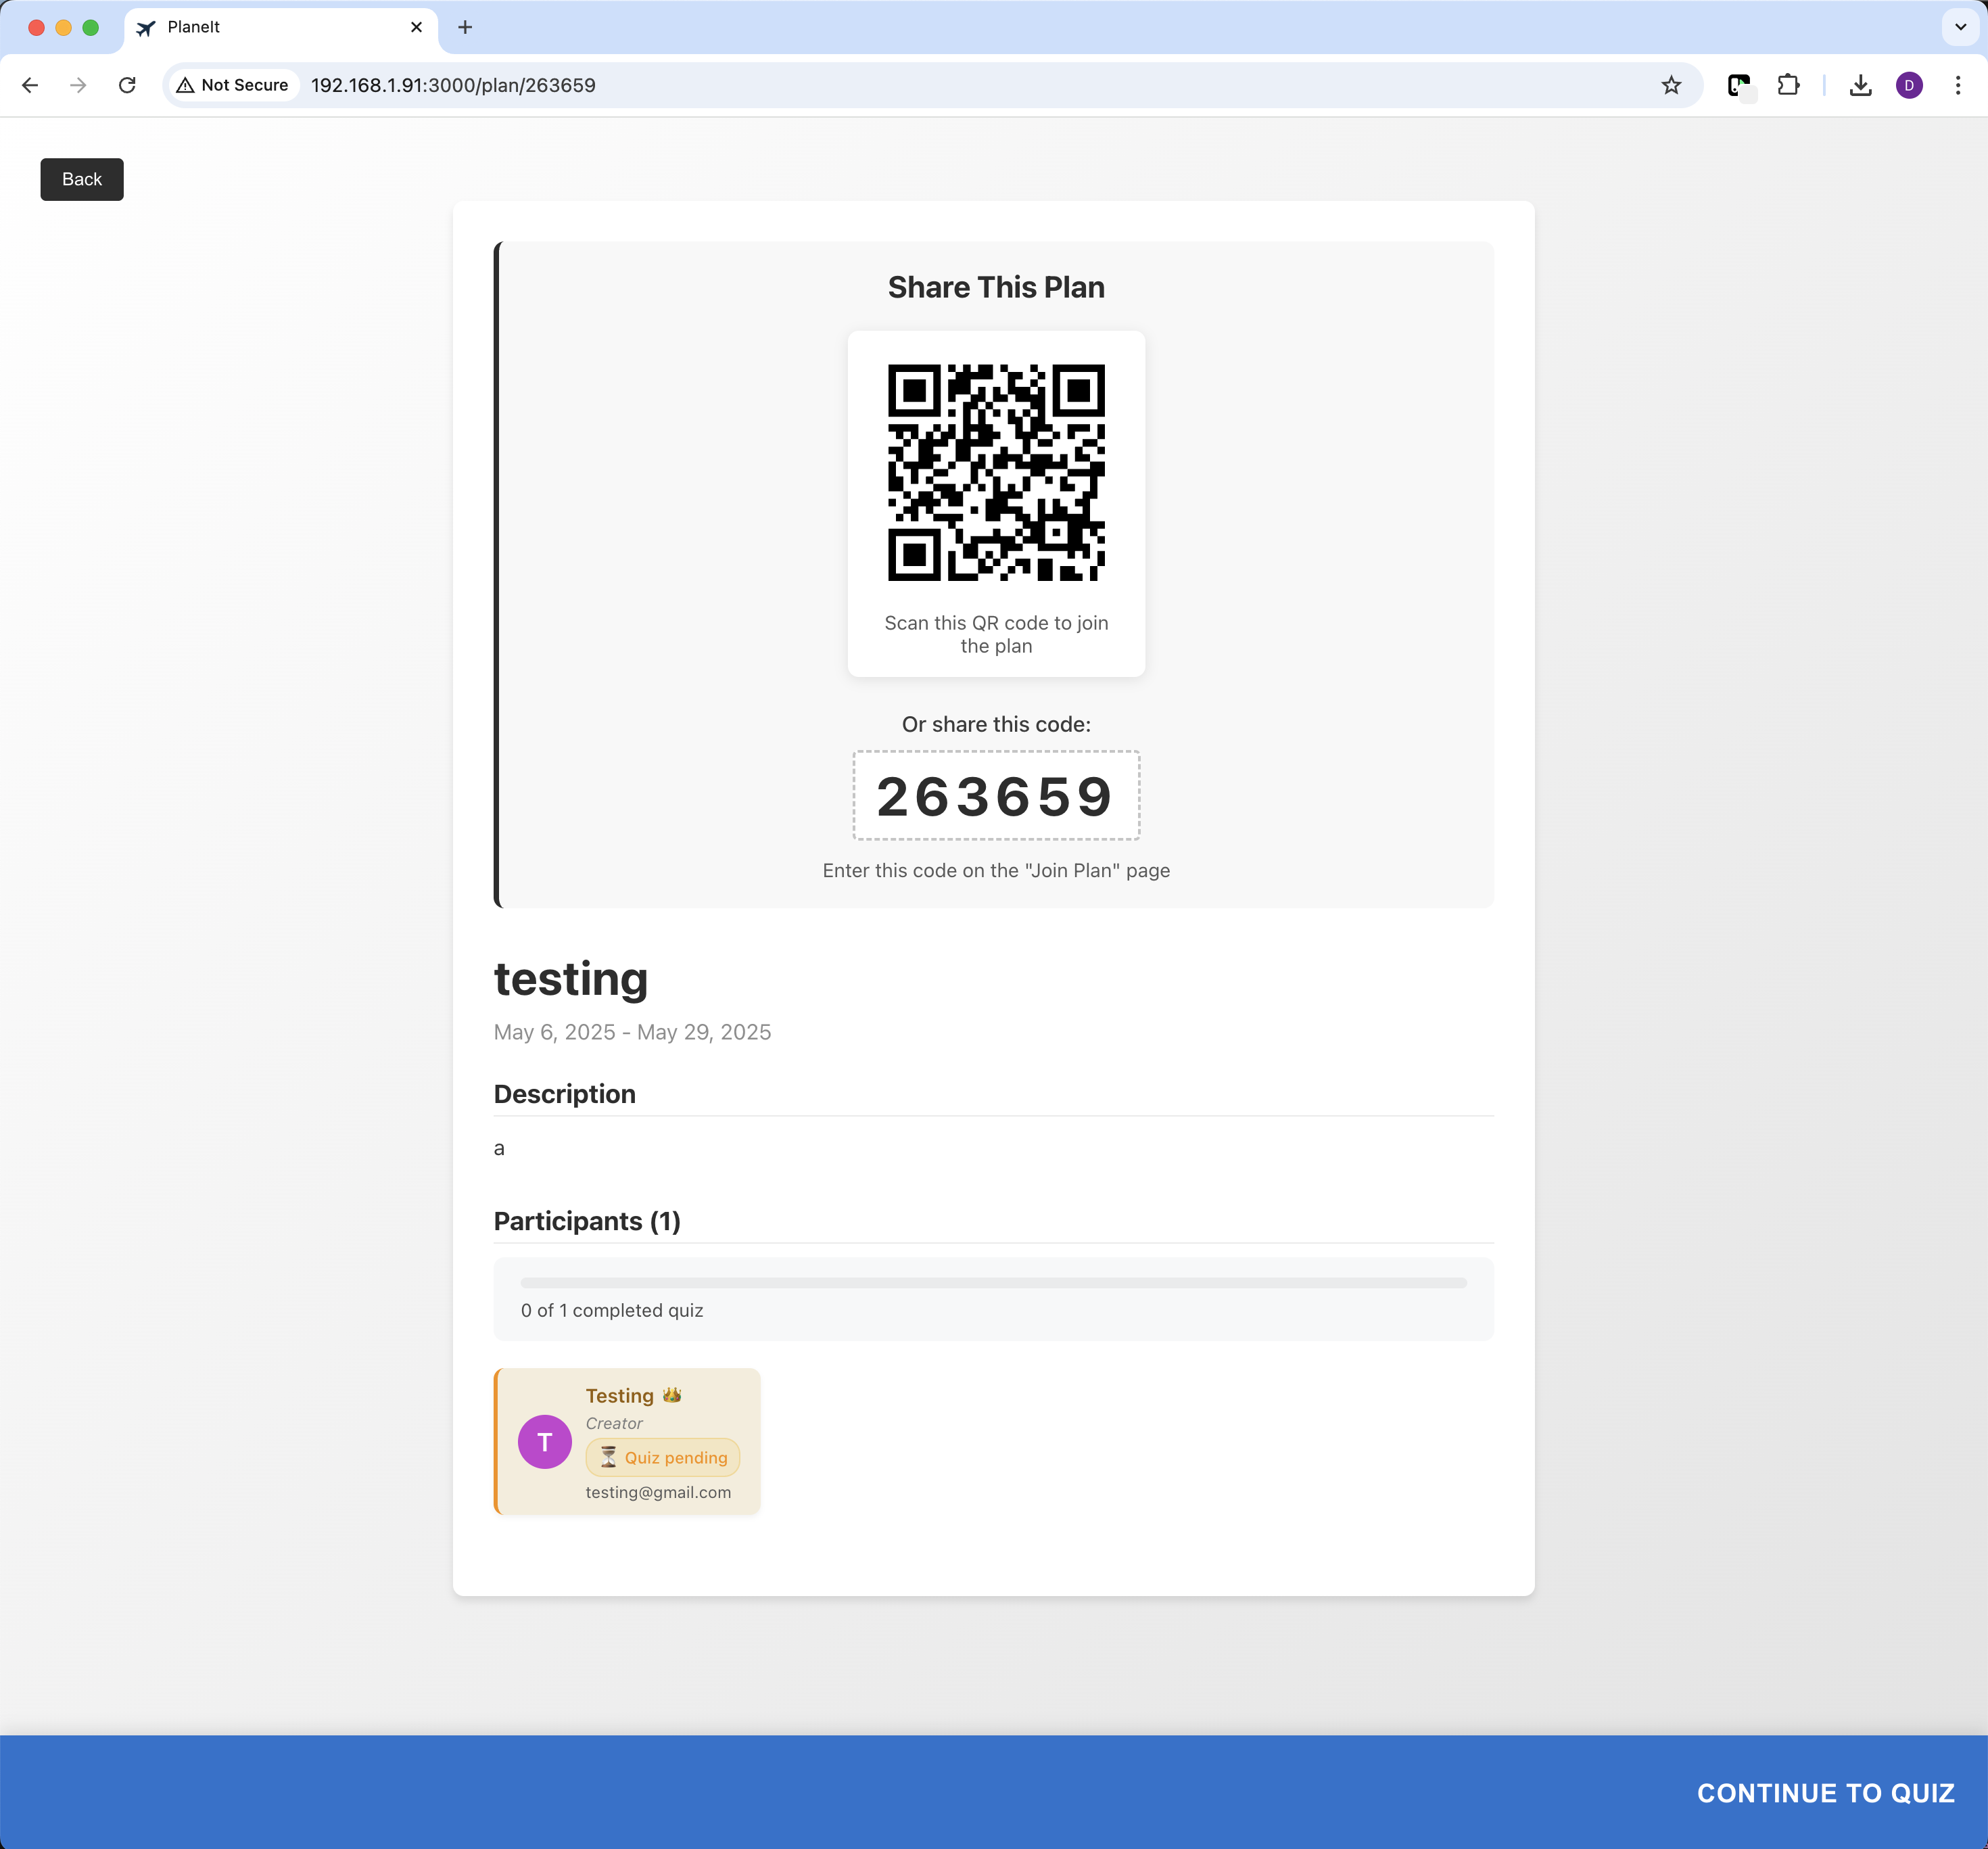Bookmark this page with the star
The width and height of the screenshot is (1988, 1849).
click(x=1671, y=85)
